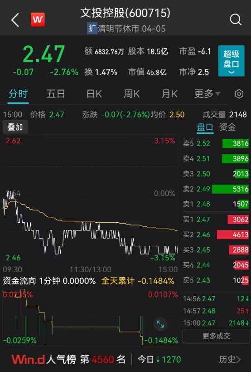251x372 pixels.
Task: Open 历史 popularity ranking history
Action: (230, 360)
